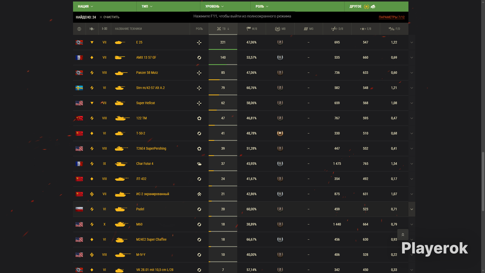Image resolution: width=485 pixels, height=273 pixels.
Task: Click mastery badge in T-50-2 row
Action: pyautogui.click(x=280, y=133)
